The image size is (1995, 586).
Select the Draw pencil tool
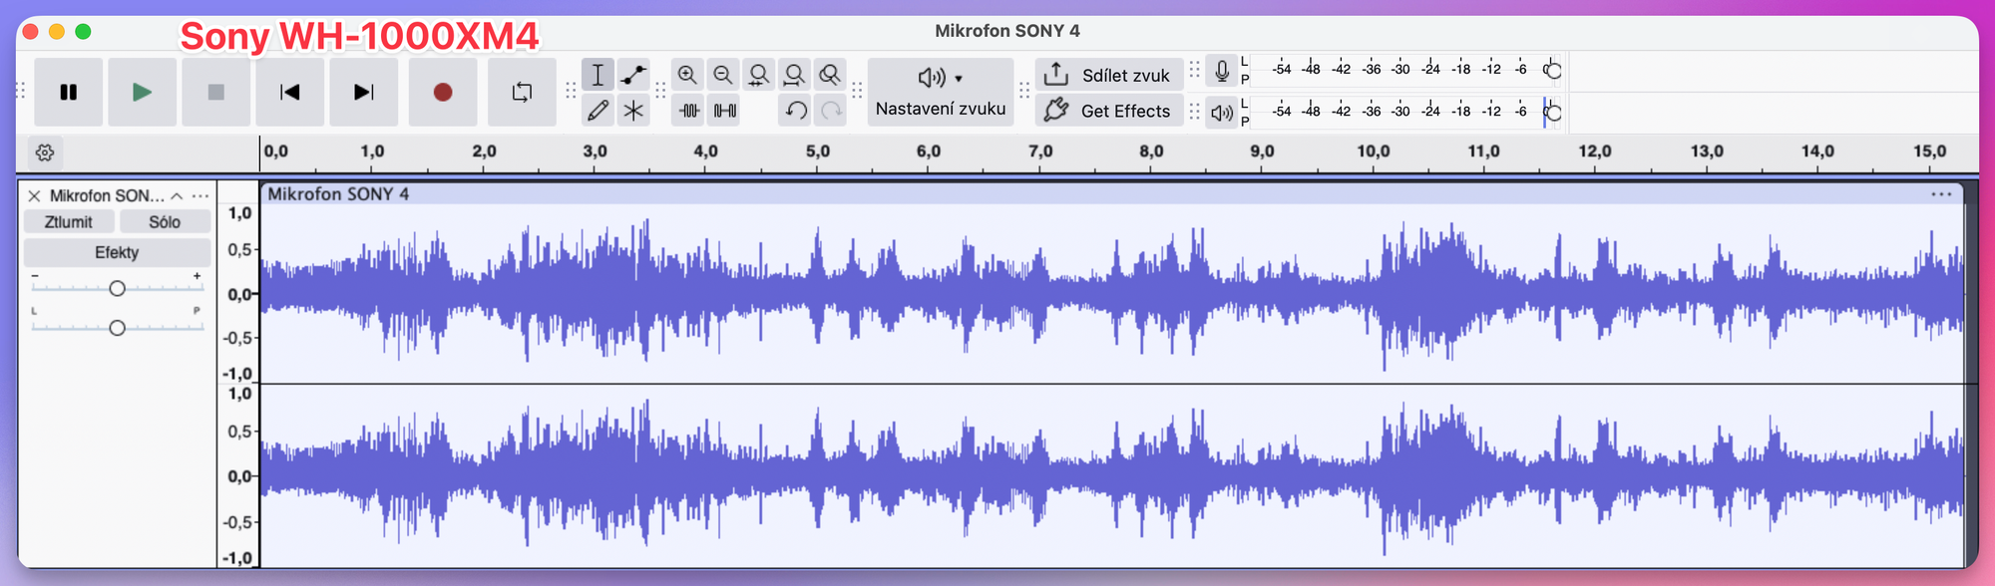(x=598, y=111)
